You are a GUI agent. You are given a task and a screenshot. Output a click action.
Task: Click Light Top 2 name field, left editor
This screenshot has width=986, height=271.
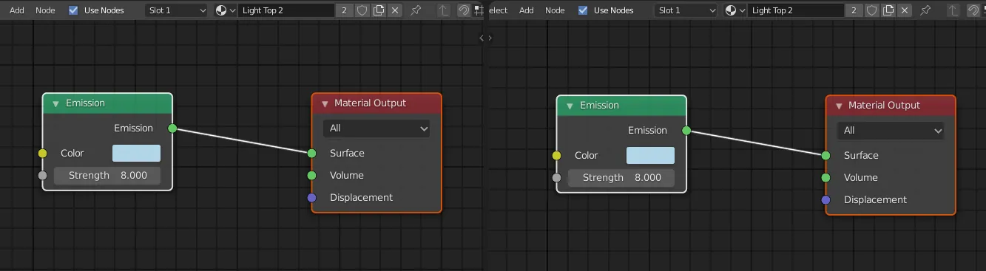tap(286, 10)
